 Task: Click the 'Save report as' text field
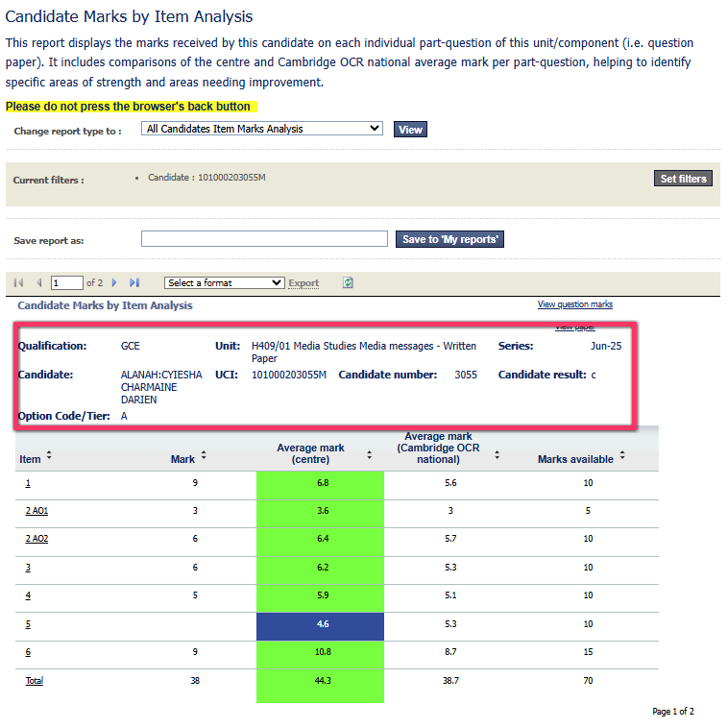coord(264,239)
